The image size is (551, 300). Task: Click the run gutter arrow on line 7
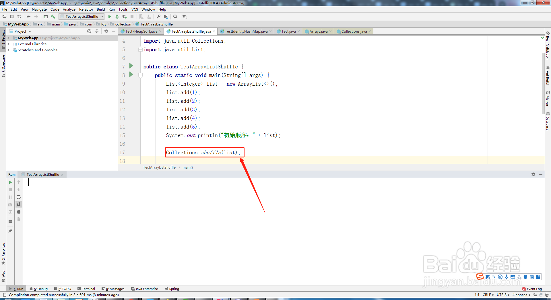pos(131,66)
